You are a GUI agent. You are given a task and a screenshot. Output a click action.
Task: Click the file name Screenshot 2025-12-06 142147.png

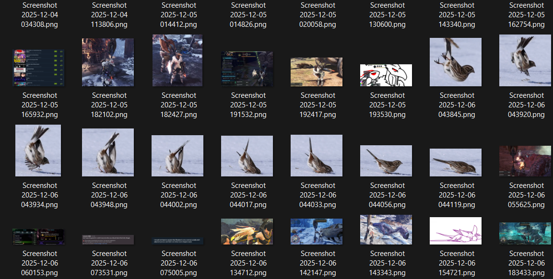[x=318, y=263]
